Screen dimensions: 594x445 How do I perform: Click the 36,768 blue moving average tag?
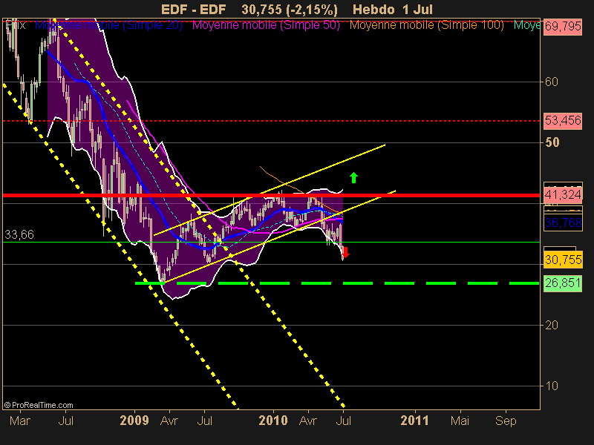tap(563, 223)
